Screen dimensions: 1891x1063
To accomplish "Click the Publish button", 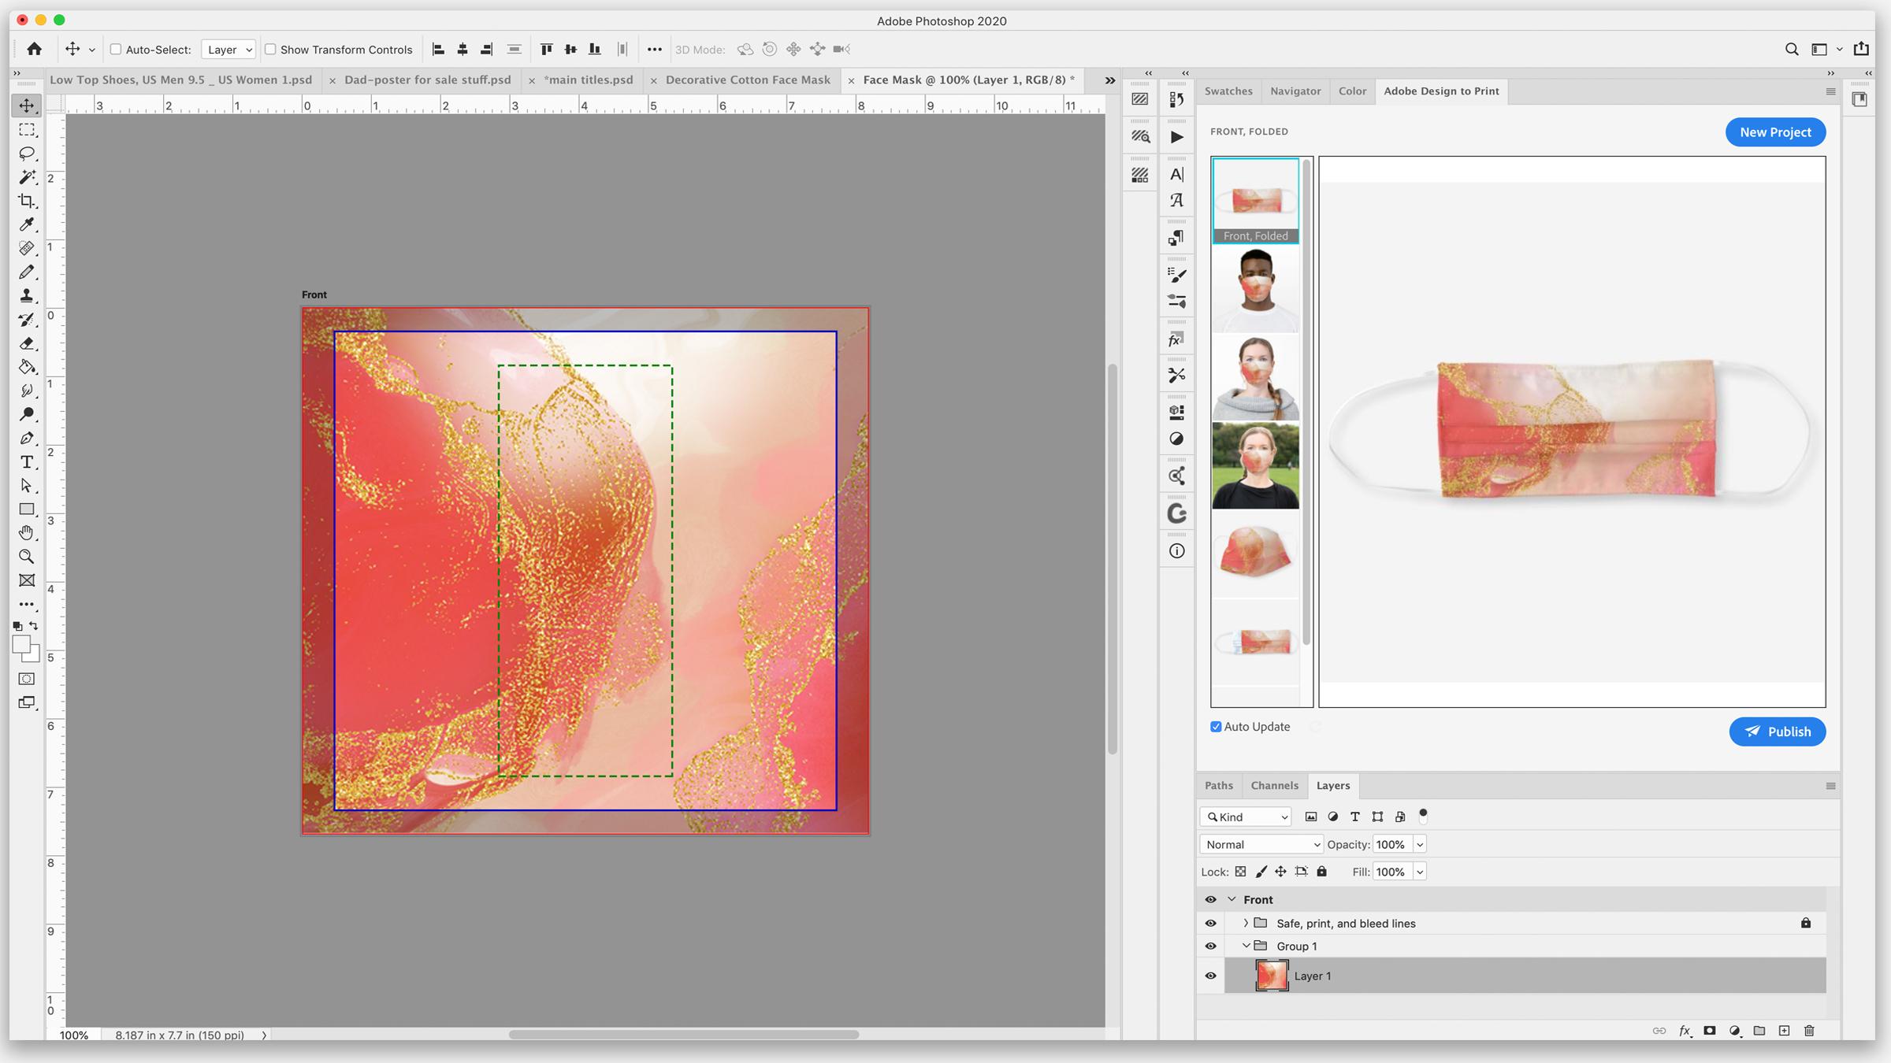I will pos(1778,732).
